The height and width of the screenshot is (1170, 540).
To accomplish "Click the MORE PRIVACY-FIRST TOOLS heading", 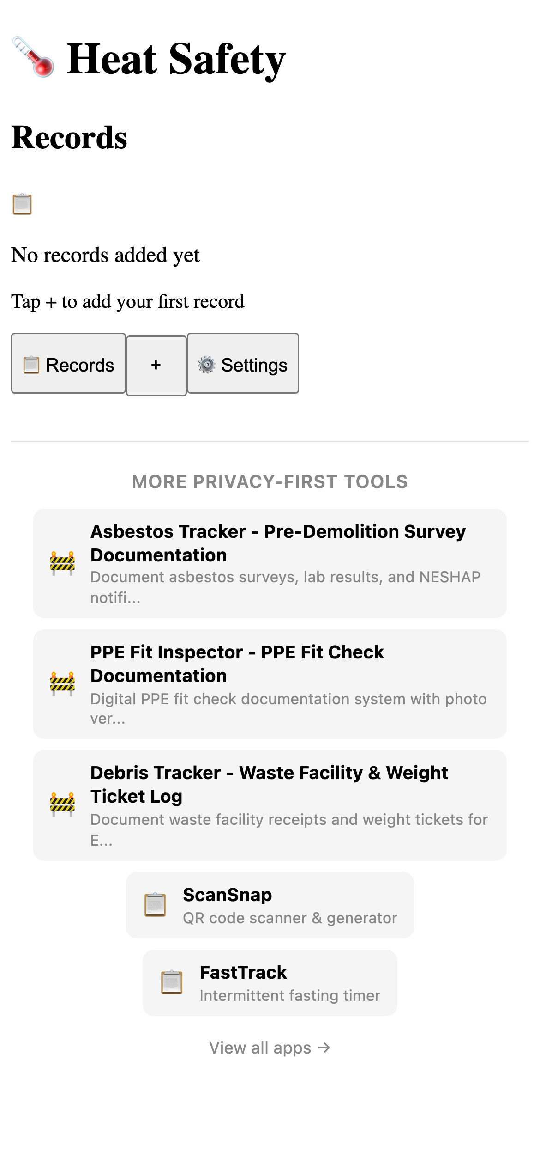I will pos(270,481).
